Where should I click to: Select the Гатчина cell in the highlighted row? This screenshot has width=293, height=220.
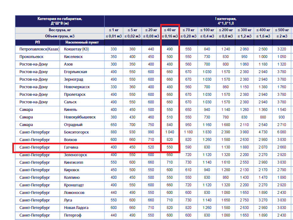[71, 147]
